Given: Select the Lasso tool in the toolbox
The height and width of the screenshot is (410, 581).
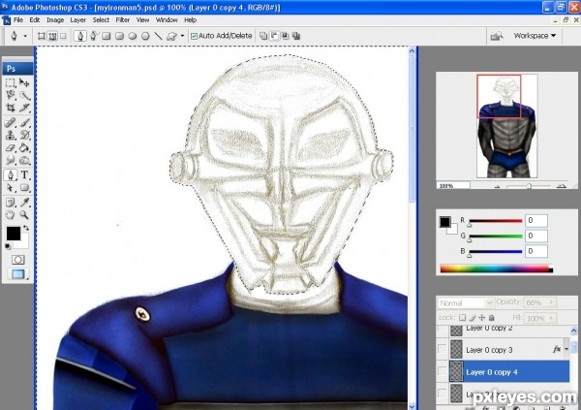Looking at the screenshot, I should pyautogui.click(x=11, y=95).
